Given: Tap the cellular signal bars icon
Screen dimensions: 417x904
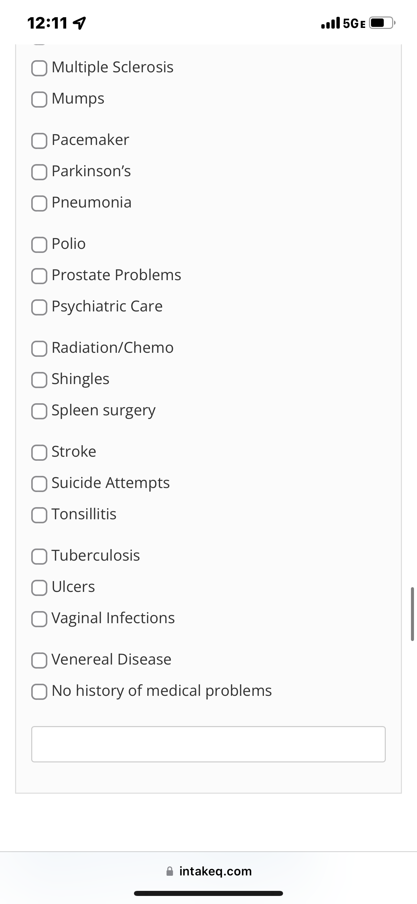Looking at the screenshot, I should [x=330, y=23].
